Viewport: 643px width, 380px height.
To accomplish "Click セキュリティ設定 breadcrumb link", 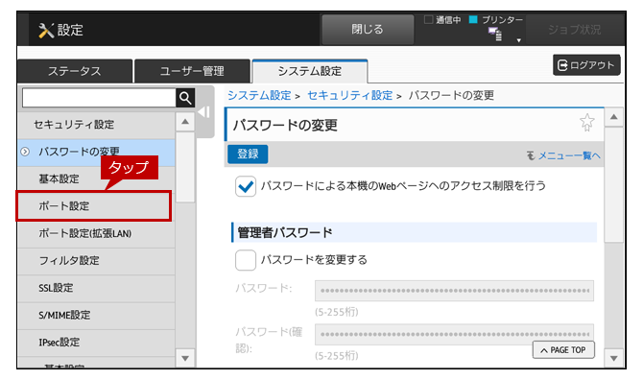I will pos(349,96).
